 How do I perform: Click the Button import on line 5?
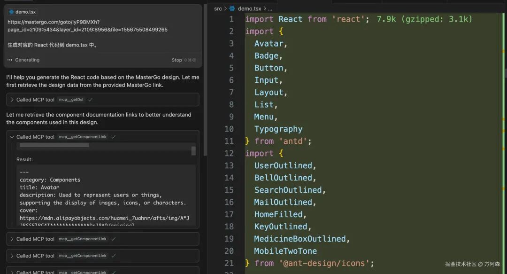[269, 68]
